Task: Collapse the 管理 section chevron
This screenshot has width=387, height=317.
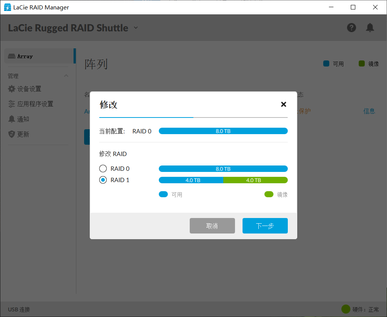Action: (66, 76)
